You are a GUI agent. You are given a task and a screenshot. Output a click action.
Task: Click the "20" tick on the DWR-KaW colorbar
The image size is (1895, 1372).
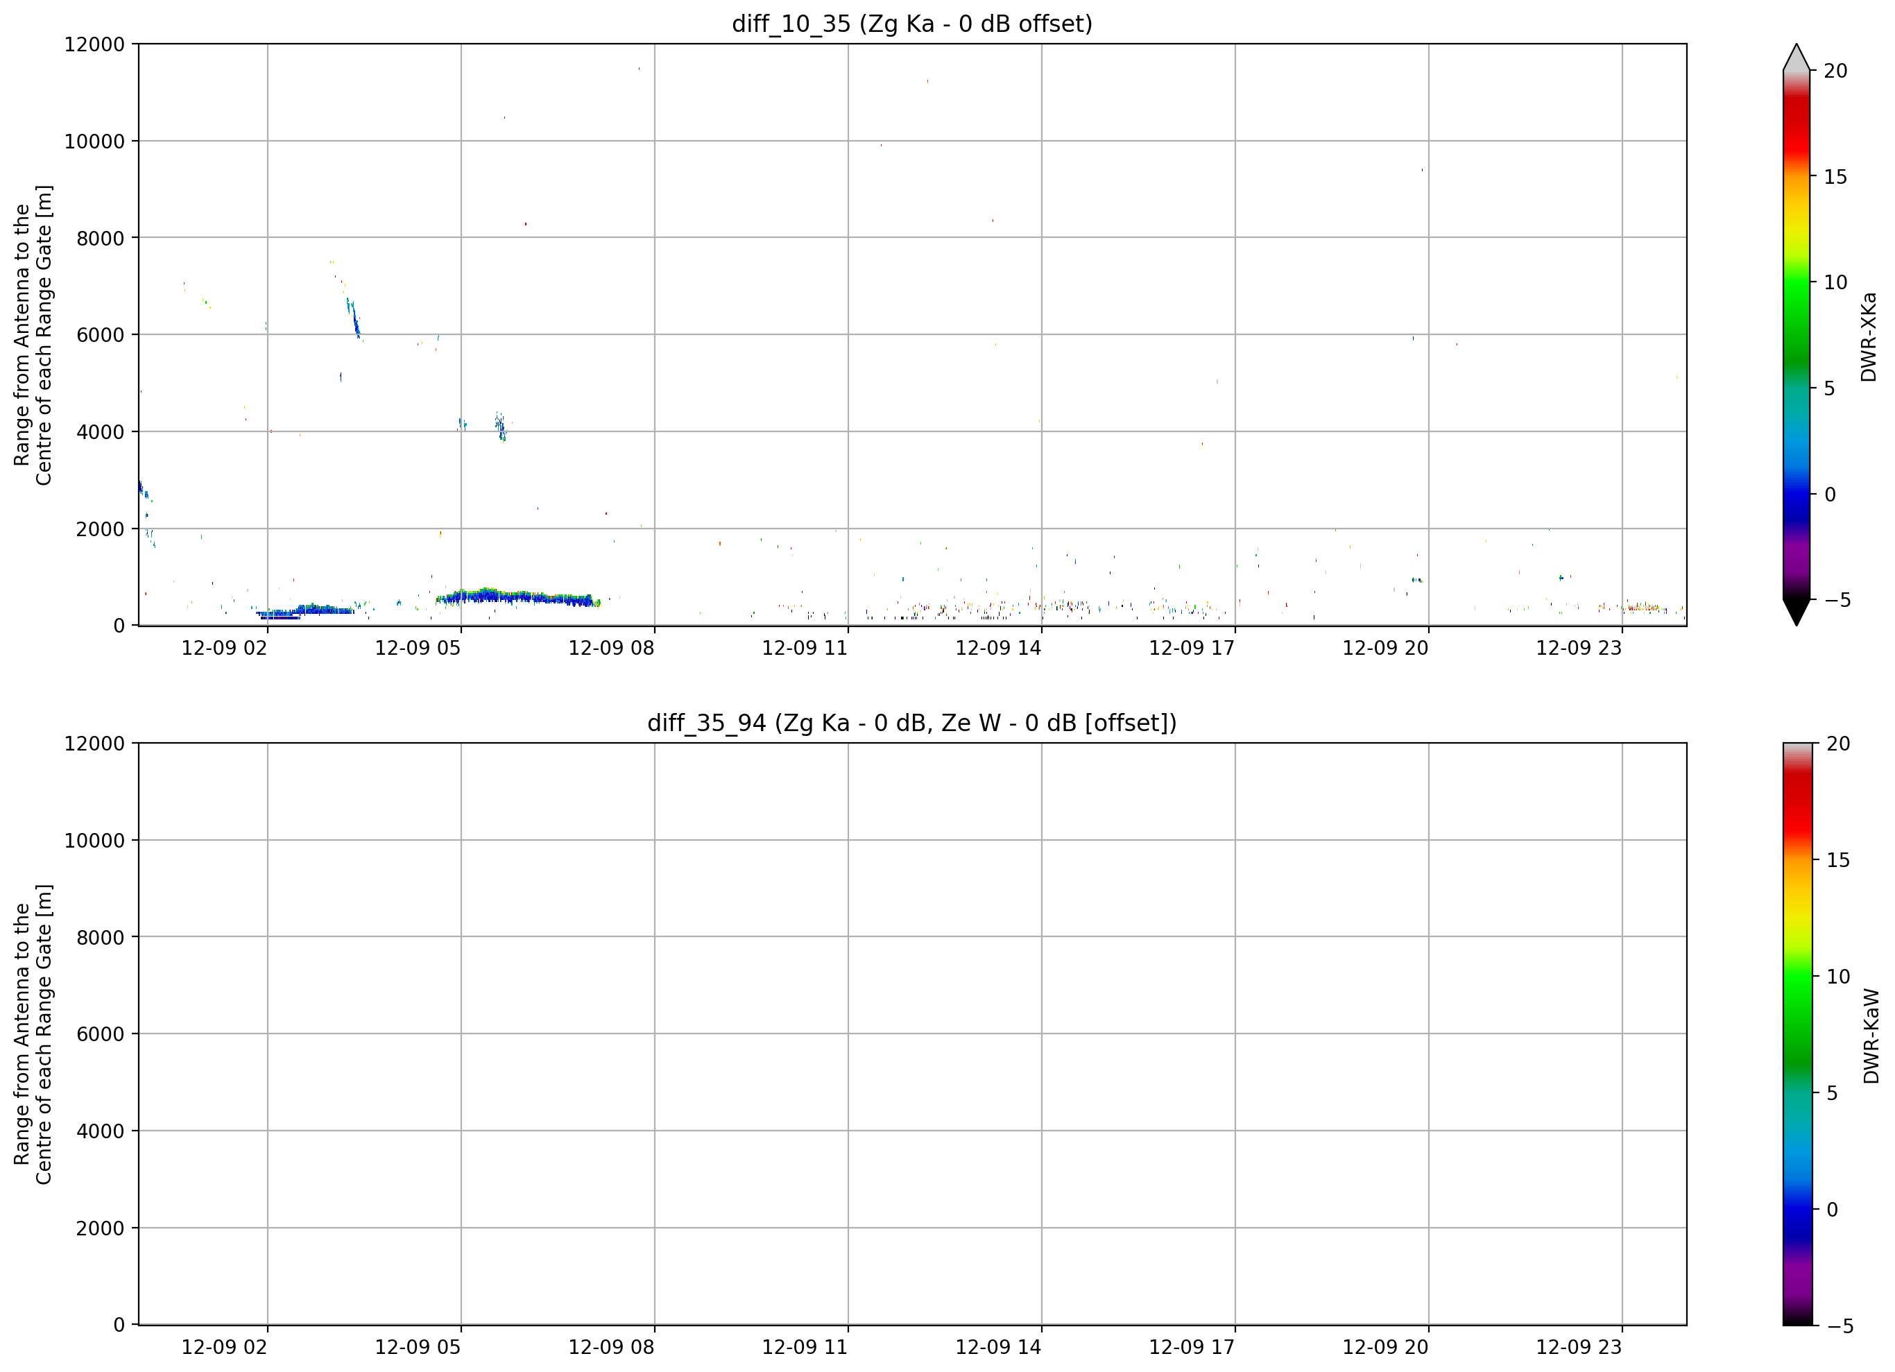[x=1838, y=744]
